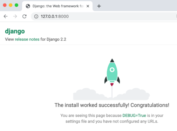Select the Django: the Web framework tab
This screenshot has width=177, height=131.
click(57, 6)
